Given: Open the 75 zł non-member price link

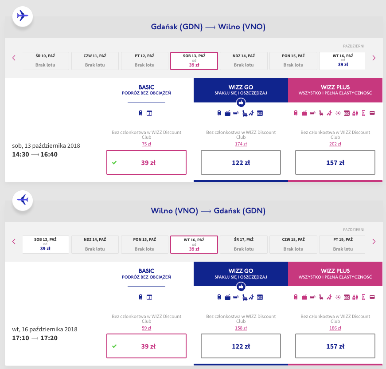Looking at the screenshot, I should [146, 144].
